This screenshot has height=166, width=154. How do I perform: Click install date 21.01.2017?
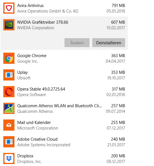(x=116, y=145)
